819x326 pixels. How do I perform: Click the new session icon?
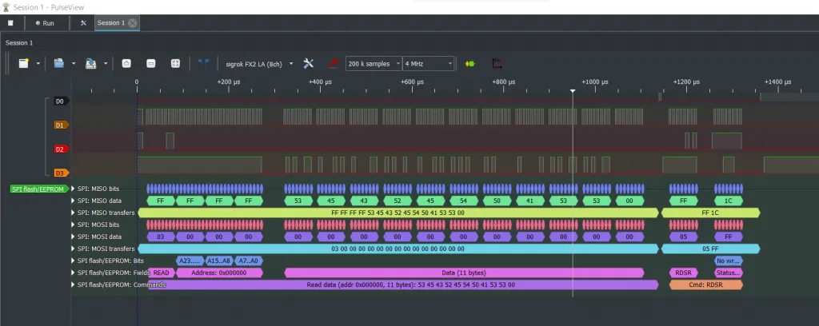click(x=25, y=63)
